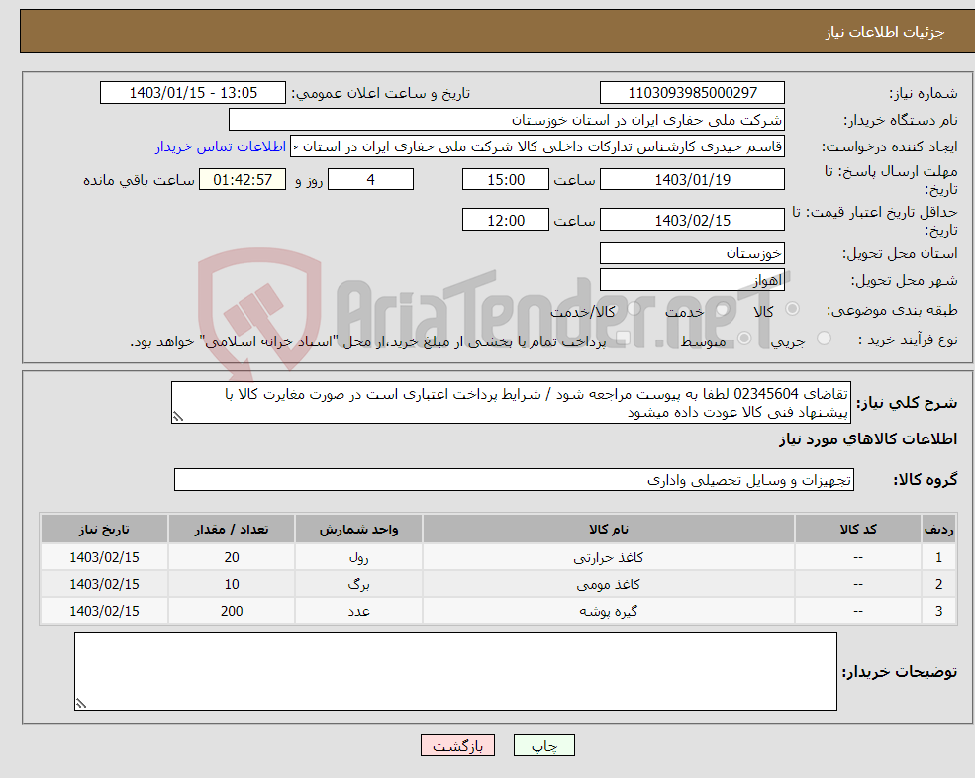975x778 pixels.
Task: Click the price validity date 1403/02/15 field
Action: 692,220
